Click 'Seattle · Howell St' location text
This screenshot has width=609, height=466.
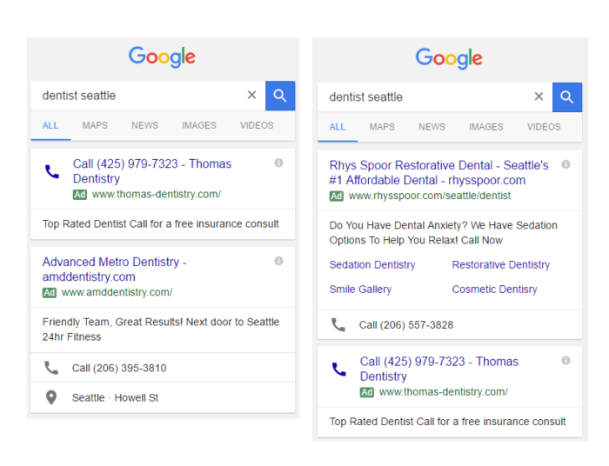(116, 397)
